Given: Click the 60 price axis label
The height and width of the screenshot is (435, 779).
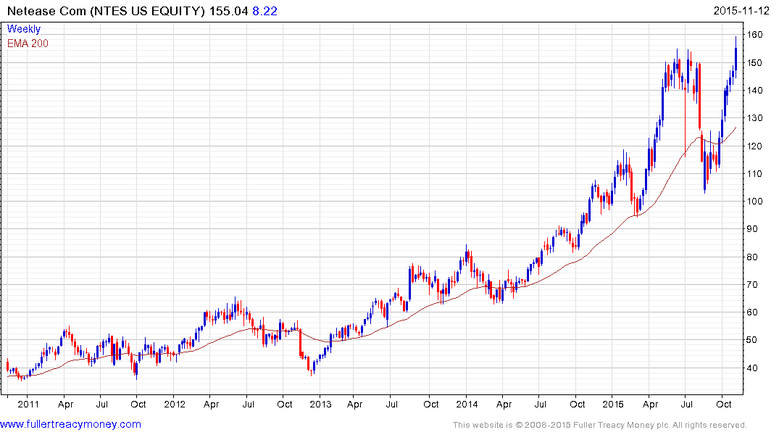Looking at the screenshot, I should pyautogui.click(x=752, y=312).
